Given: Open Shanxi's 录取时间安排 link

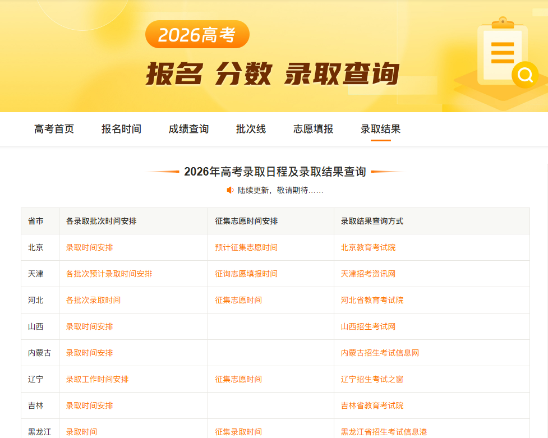Looking at the screenshot, I should pos(90,326).
